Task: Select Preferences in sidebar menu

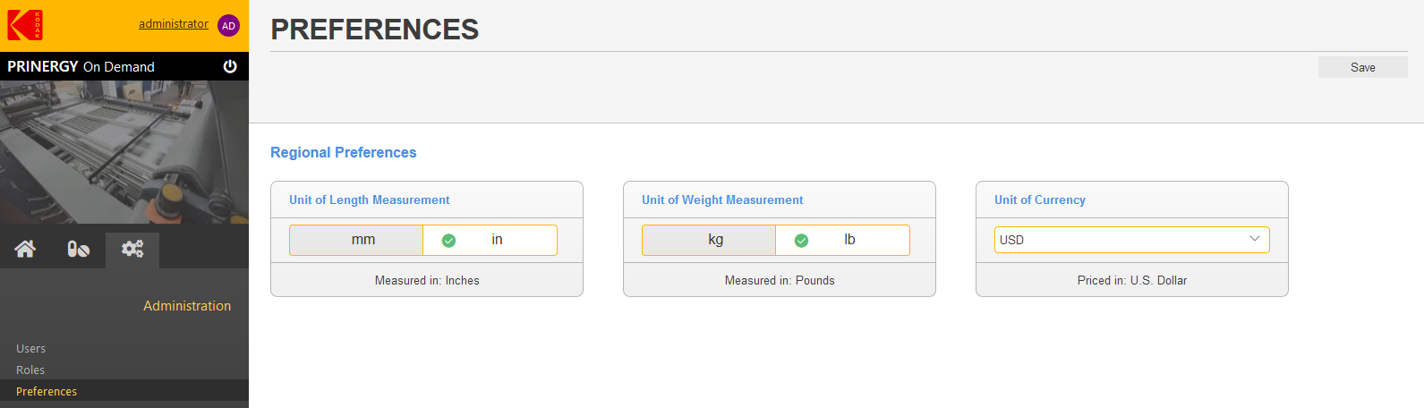Action: [x=47, y=391]
